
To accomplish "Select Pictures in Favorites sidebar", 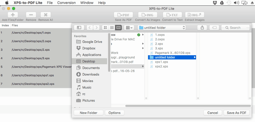I will tap(89, 101).
